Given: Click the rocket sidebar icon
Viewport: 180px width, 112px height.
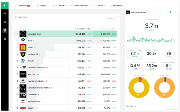Looking at the screenshot, I should tap(5, 39).
